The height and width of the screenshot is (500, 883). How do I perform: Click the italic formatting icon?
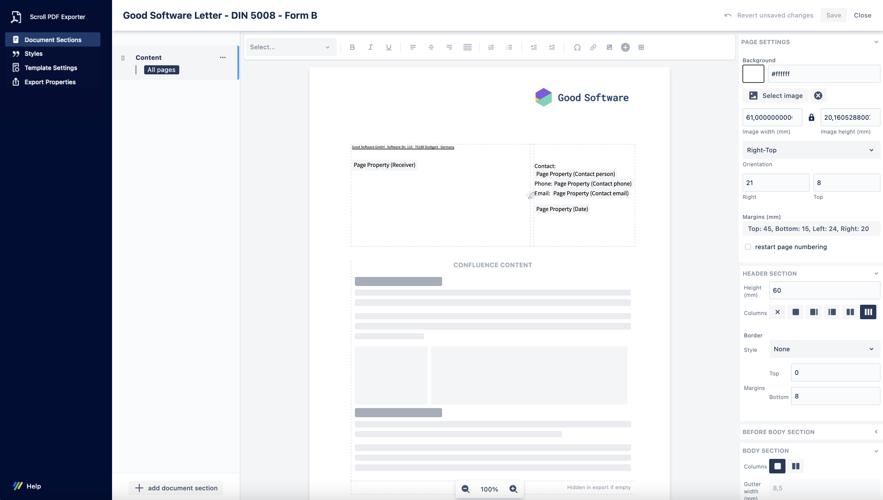370,47
